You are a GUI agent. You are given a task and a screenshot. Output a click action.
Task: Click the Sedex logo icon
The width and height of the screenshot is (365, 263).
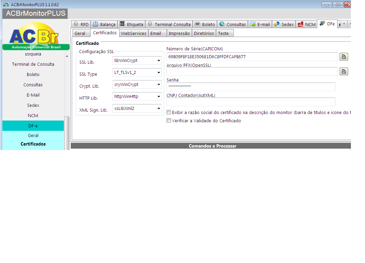click(276, 24)
